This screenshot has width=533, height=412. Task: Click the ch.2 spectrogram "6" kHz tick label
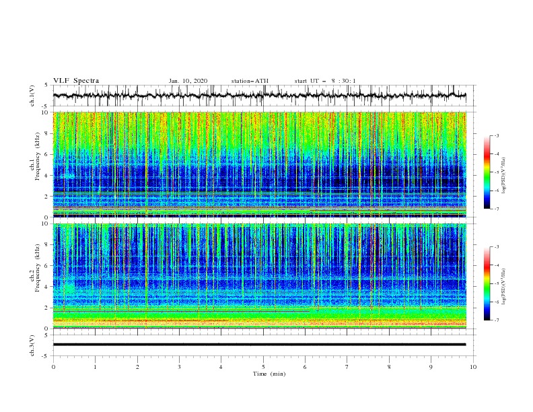[x=47, y=266]
